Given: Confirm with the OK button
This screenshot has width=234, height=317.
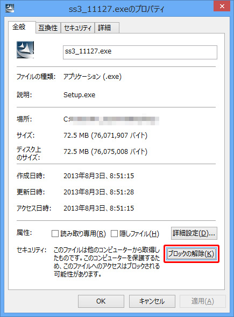Looking at the screenshot, I should (101, 301).
